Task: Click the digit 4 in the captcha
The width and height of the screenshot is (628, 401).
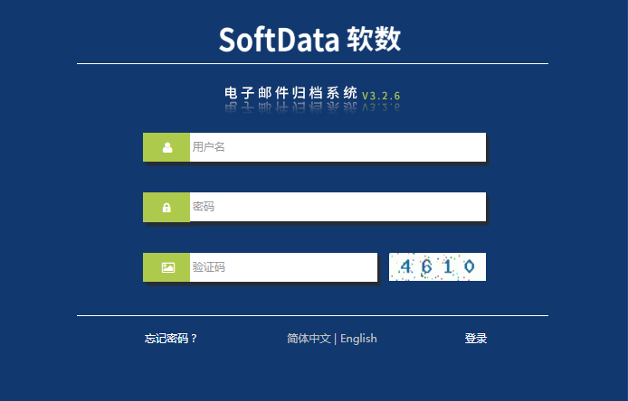Action: point(405,267)
